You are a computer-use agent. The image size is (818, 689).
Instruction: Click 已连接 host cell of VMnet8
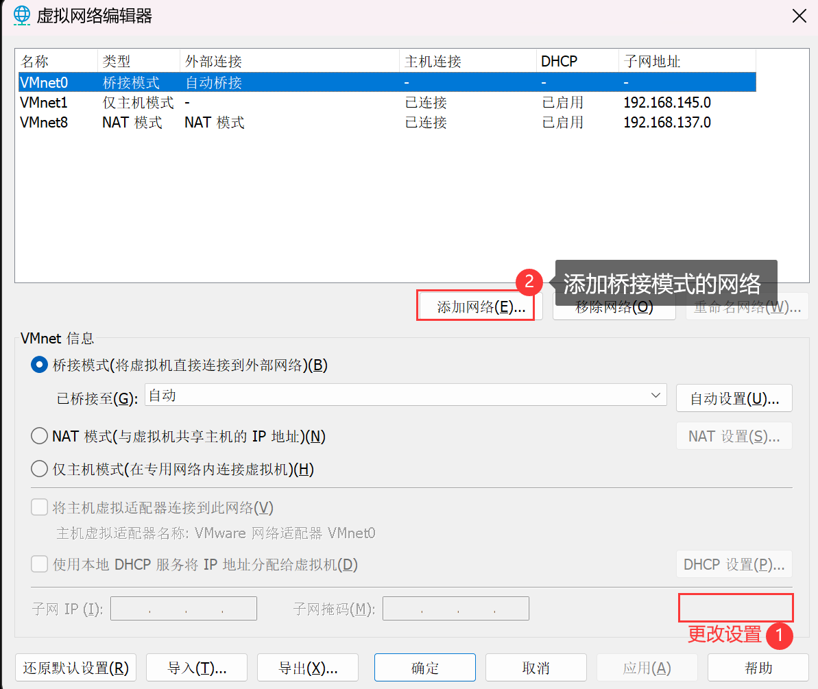pyautogui.click(x=426, y=122)
